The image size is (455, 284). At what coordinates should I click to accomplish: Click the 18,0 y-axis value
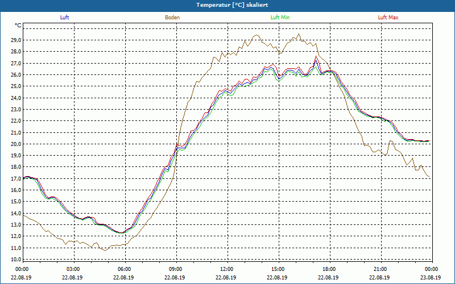[x=16, y=167]
